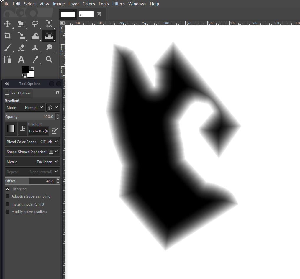Open the Filters menu
This screenshot has height=279, width=300.
[118, 4]
